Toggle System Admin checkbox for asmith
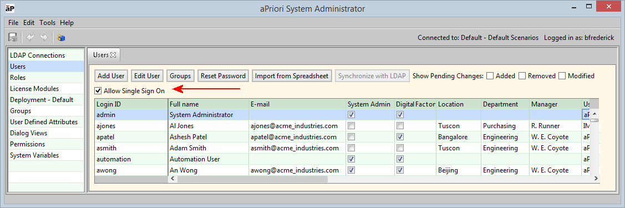The width and height of the screenshot is (625, 208). pos(351,148)
